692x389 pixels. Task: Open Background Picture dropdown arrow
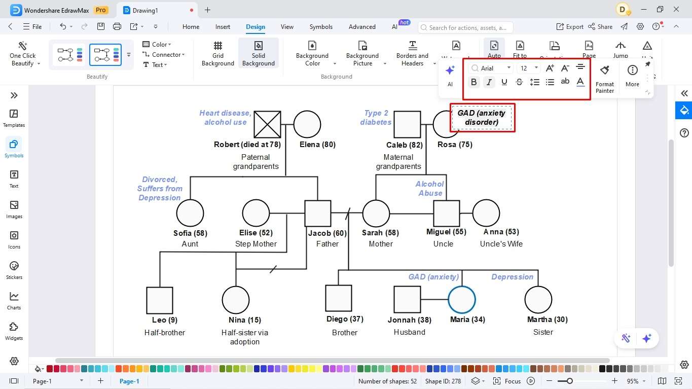coord(385,64)
